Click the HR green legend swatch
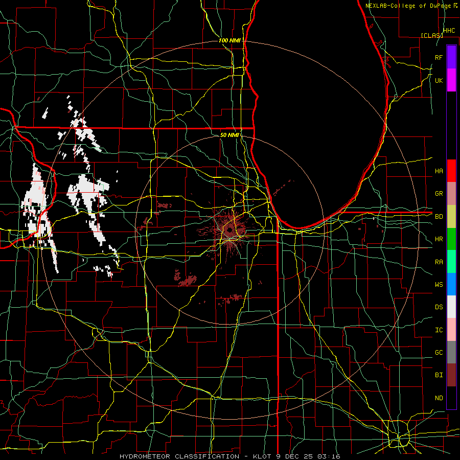Image resolution: width=460 pixels, height=460 pixels. pyautogui.click(x=451, y=239)
